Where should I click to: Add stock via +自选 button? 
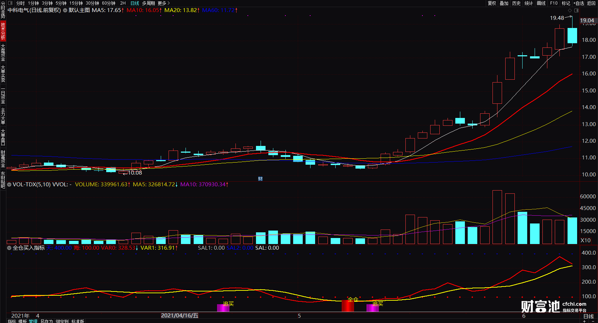click(x=579, y=3)
